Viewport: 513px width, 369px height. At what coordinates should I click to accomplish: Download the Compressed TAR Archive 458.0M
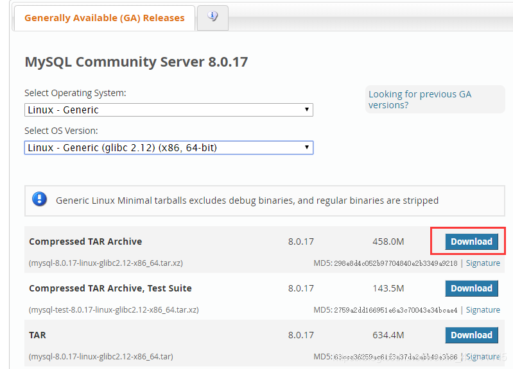click(471, 242)
